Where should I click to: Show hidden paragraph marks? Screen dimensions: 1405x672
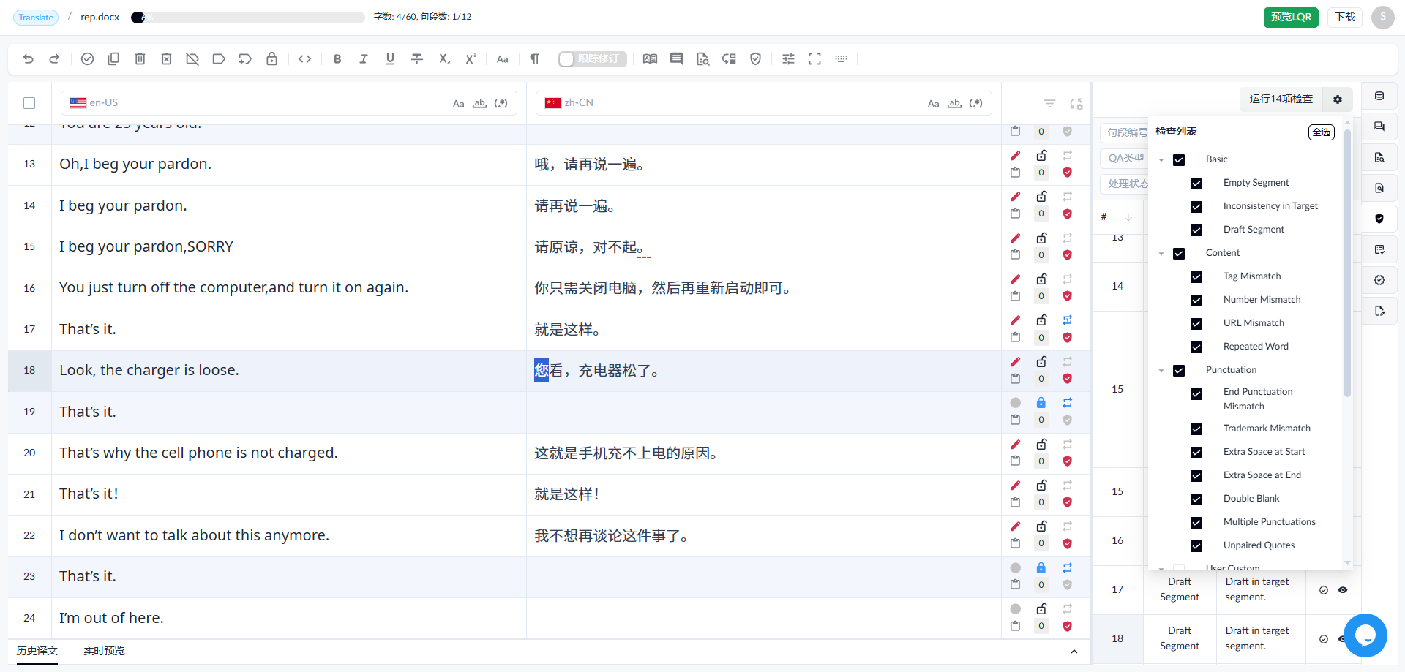pos(535,59)
